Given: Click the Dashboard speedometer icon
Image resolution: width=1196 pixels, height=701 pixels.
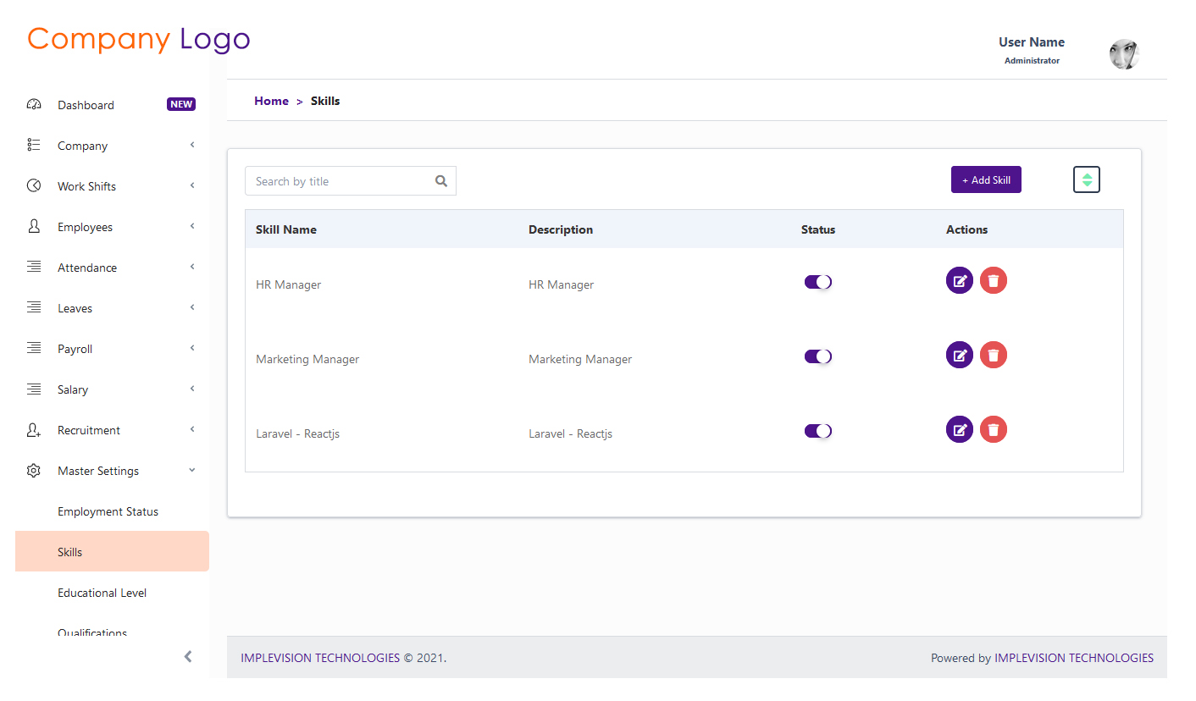Looking at the screenshot, I should pyautogui.click(x=34, y=105).
